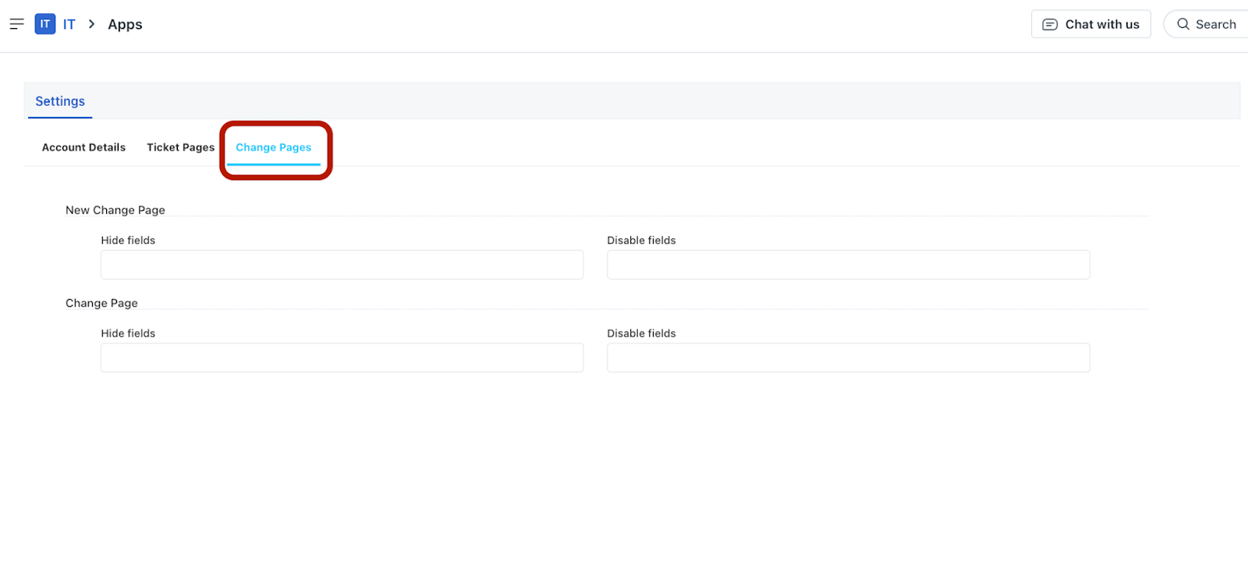Click the breadcrumb chevron after IT
This screenshot has width=1248, height=570.
pos(91,24)
